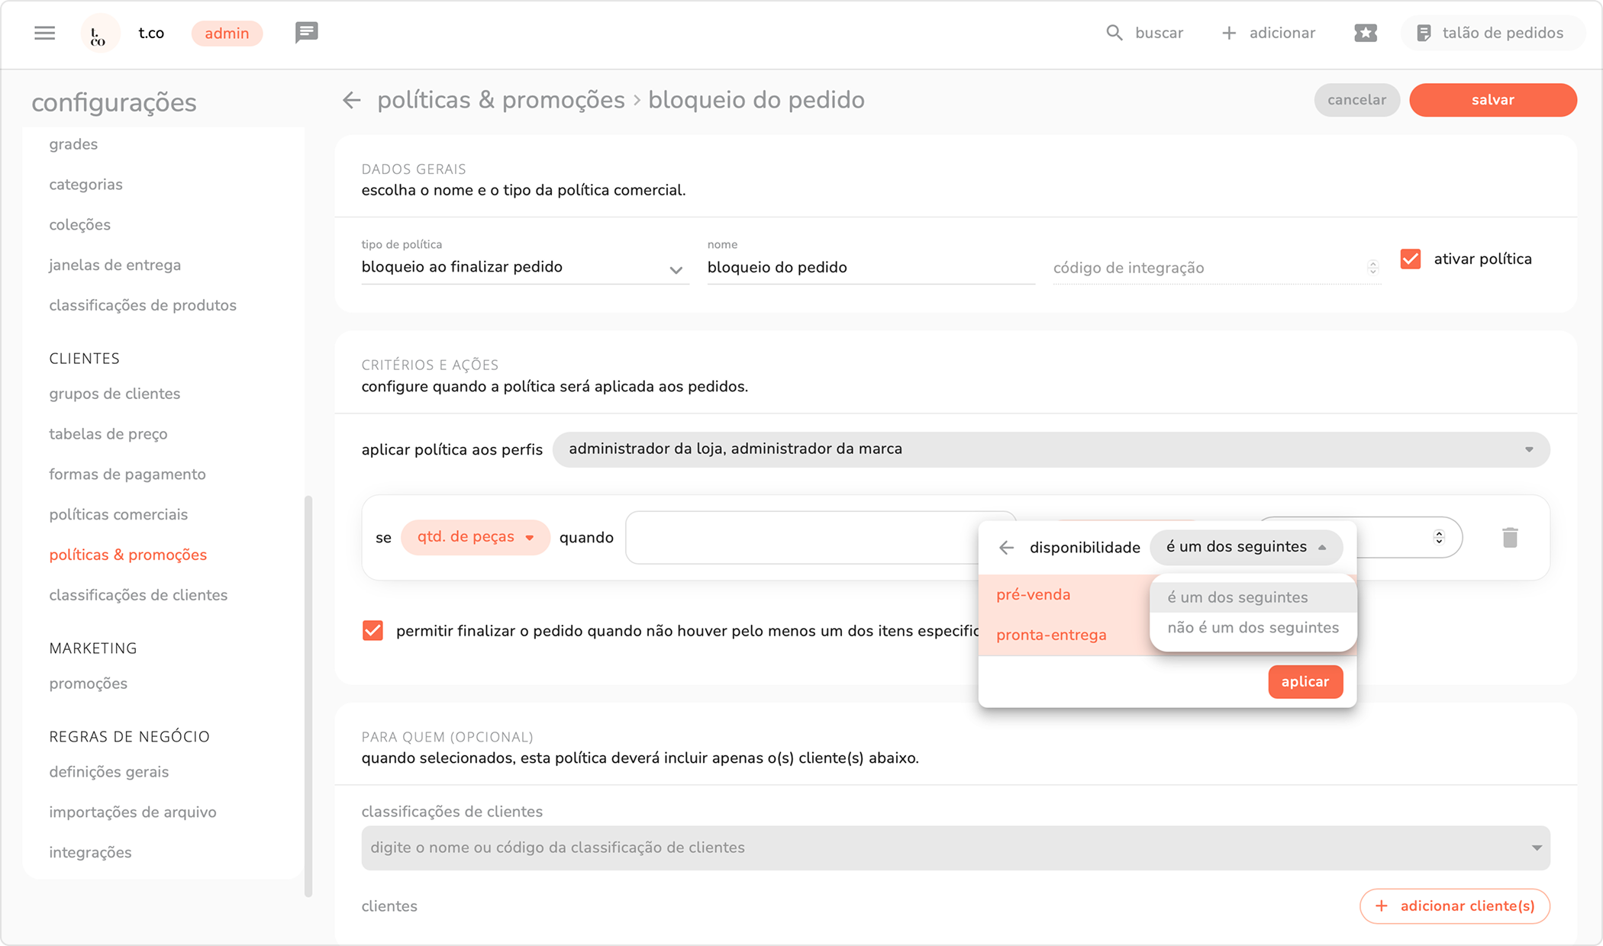Click the chat messages icon

click(x=306, y=33)
